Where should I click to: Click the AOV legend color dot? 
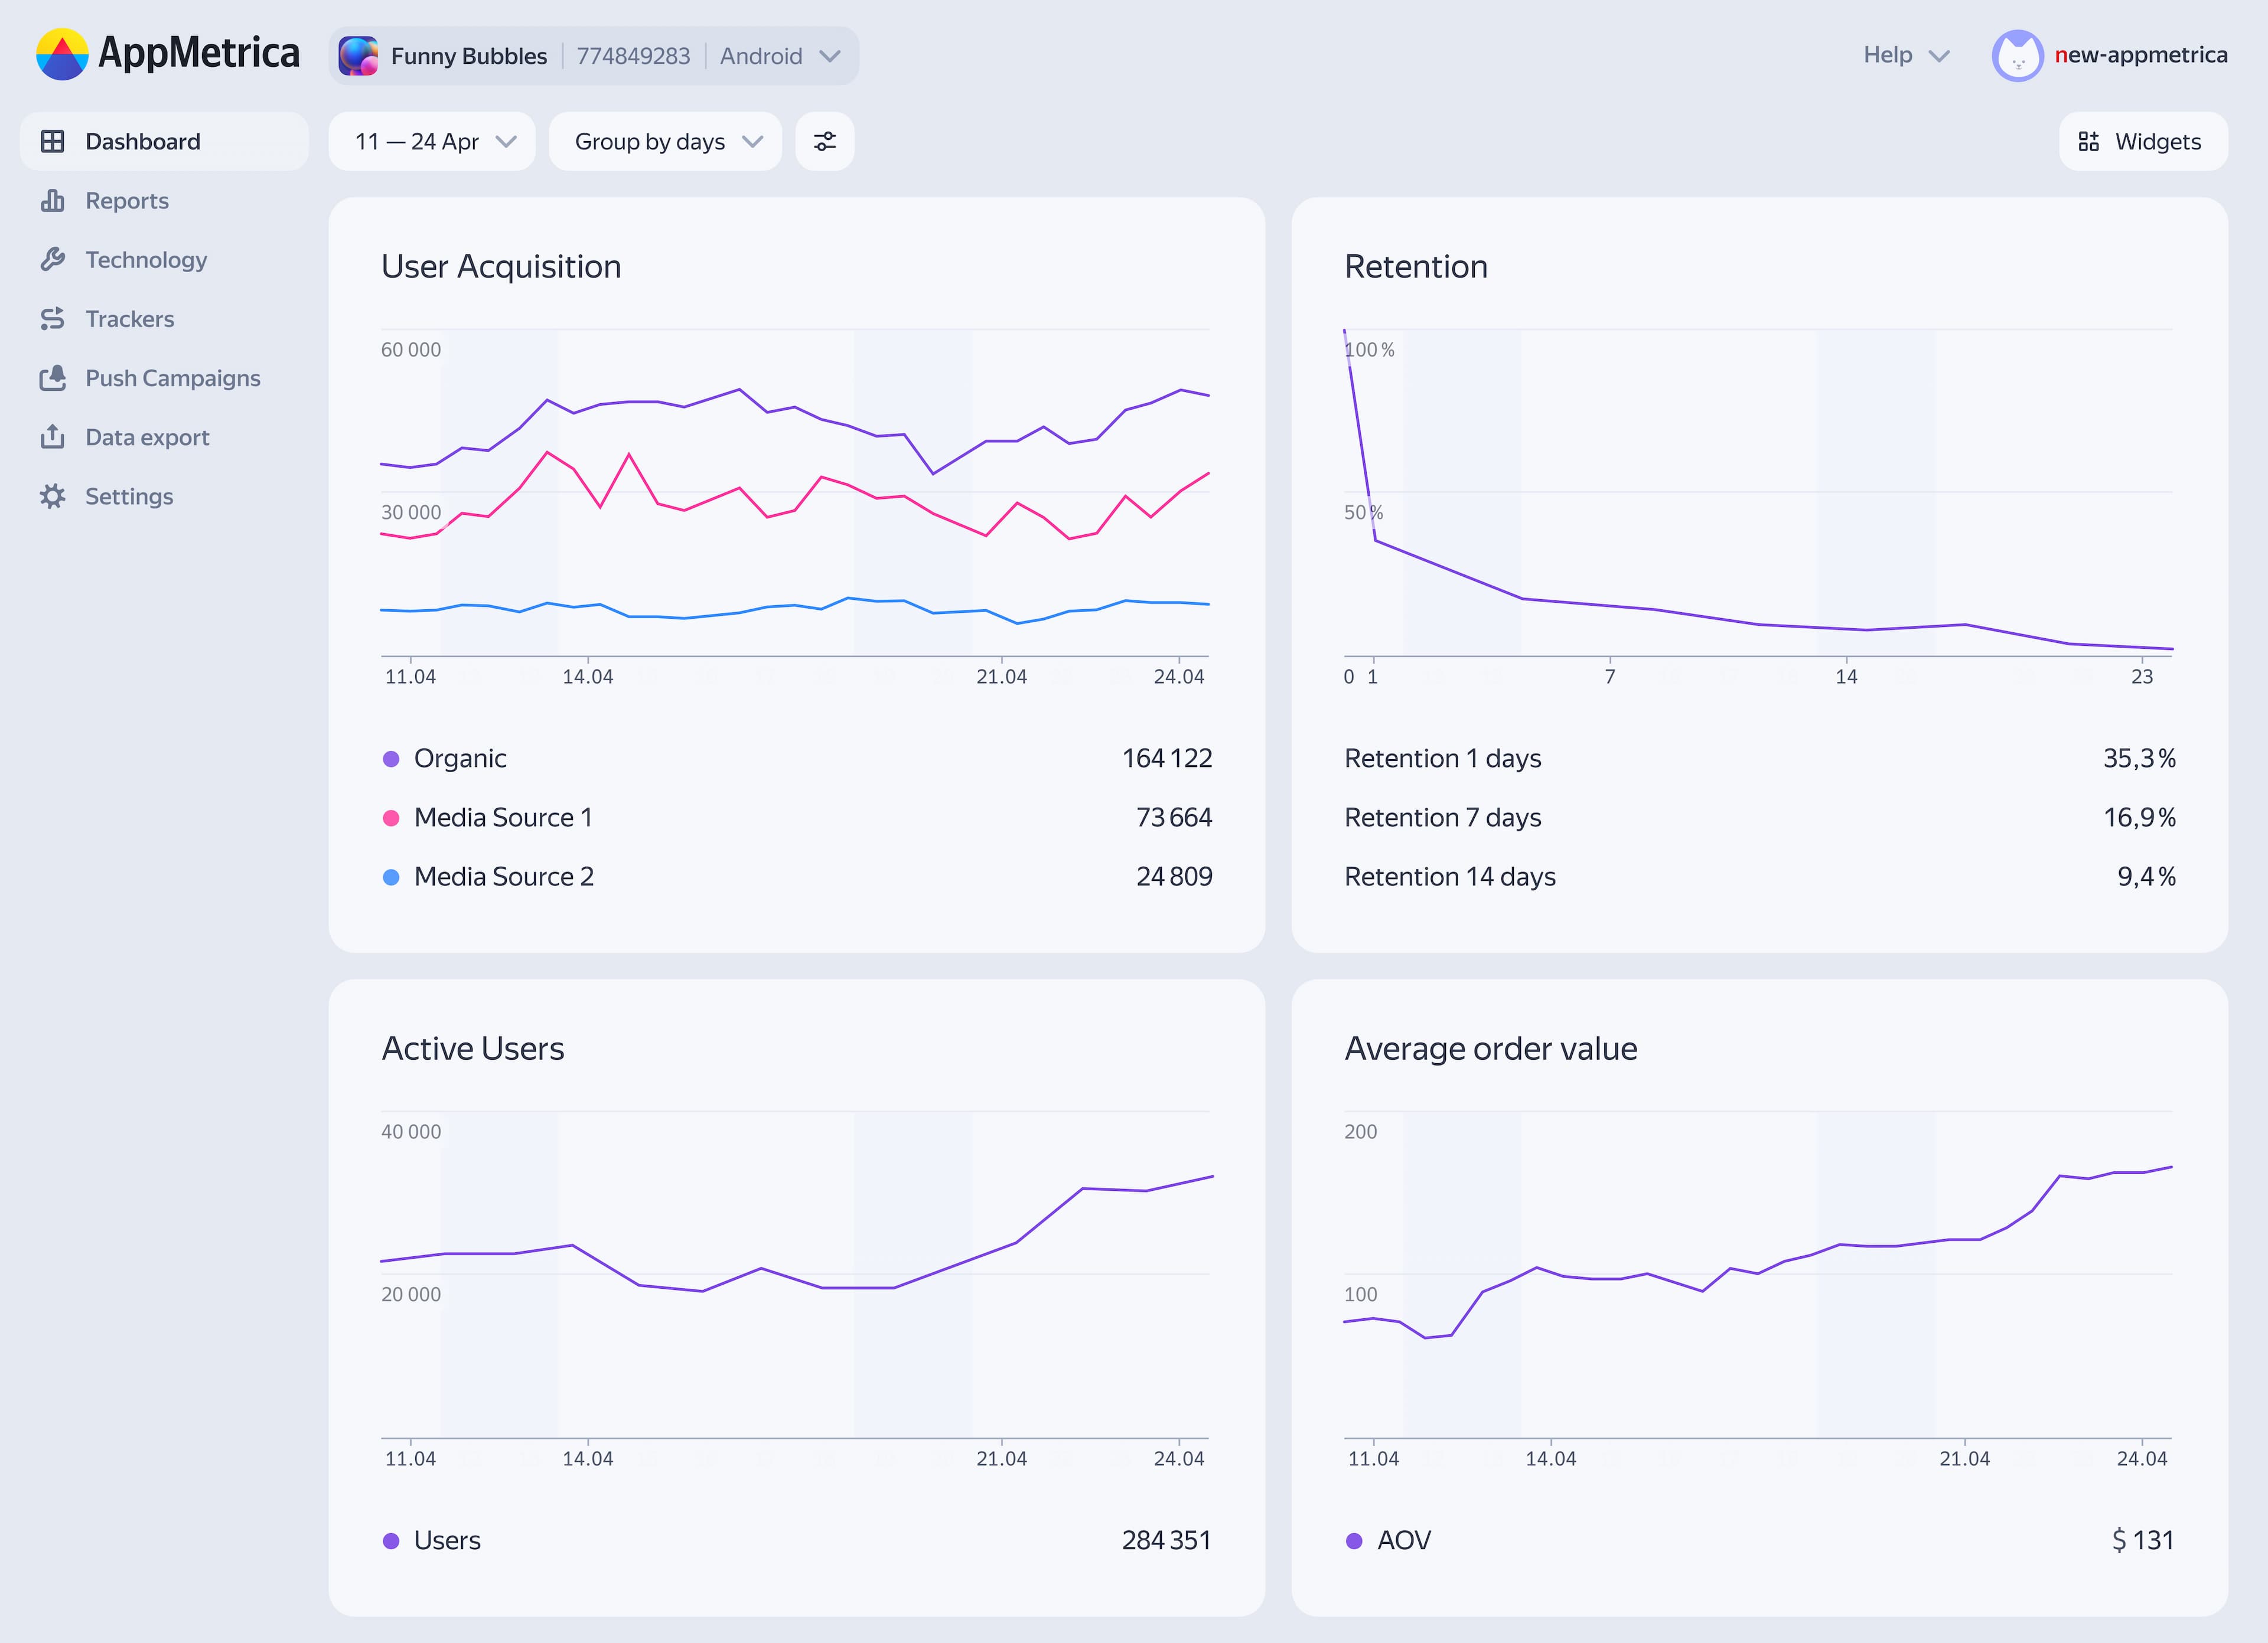[1354, 1541]
